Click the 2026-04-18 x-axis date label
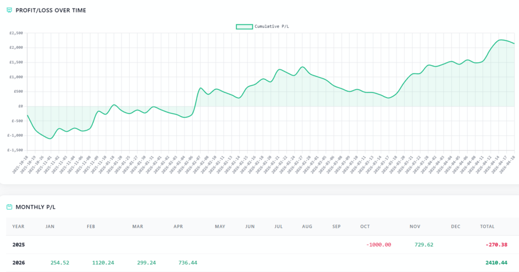Screen dimensions: 519x272 [509, 163]
